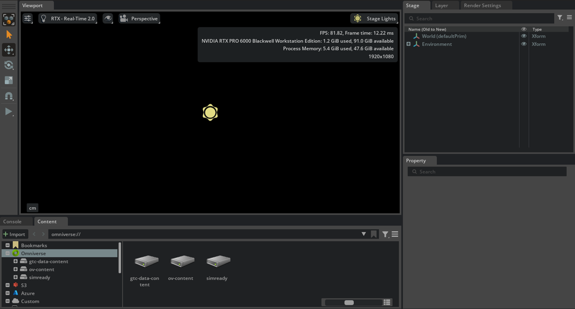Image resolution: width=575 pixels, height=309 pixels.
Task: Click the omniverse:// path field
Action: [203, 234]
